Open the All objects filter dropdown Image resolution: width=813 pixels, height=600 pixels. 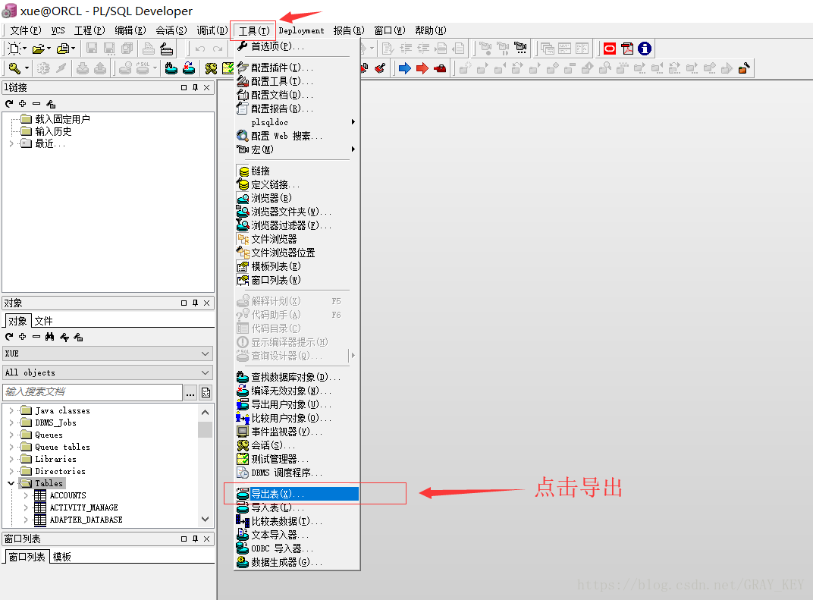coord(206,372)
